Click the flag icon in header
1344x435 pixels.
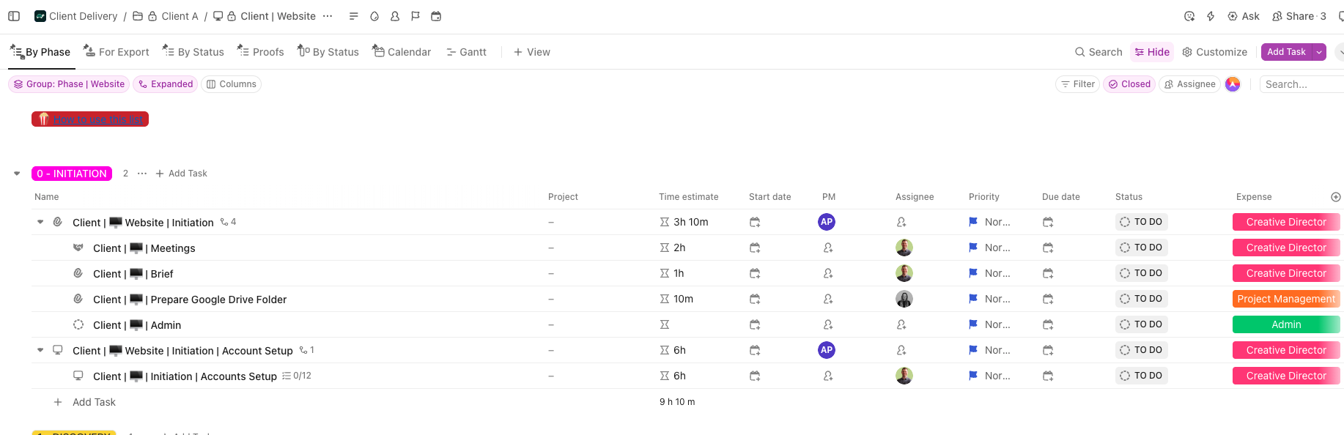point(416,16)
